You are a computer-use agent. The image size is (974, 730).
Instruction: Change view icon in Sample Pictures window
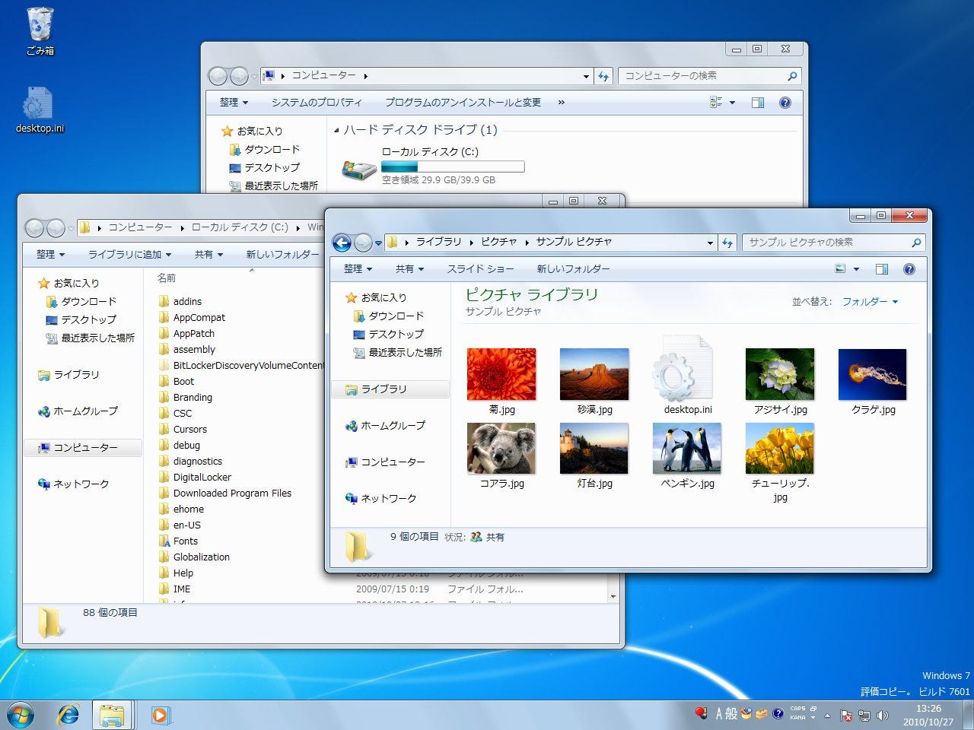point(840,268)
